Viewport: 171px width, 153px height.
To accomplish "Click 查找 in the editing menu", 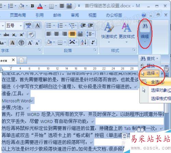I will pos(149,59).
